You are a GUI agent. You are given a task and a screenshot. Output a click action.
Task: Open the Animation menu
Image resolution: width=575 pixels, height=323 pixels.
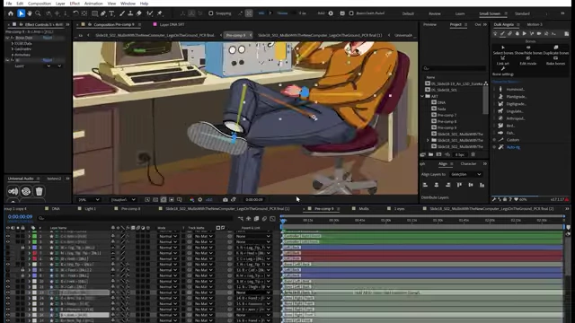pyautogui.click(x=93, y=4)
